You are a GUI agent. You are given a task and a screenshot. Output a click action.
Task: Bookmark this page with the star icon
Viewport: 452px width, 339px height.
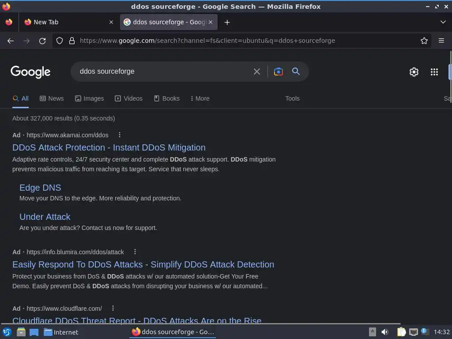[x=424, y=41]
